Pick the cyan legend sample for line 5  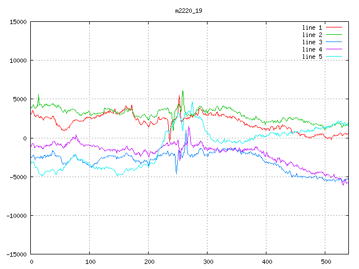coord(334,57)
